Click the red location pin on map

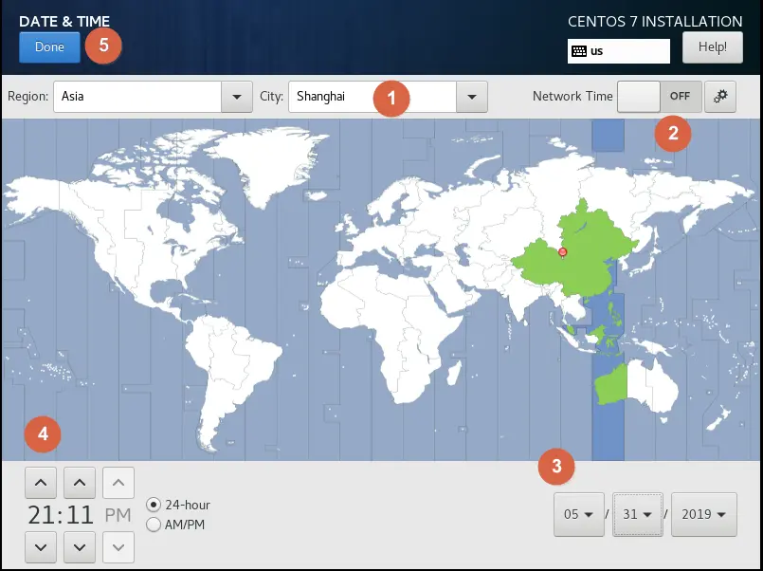click(x=562, y=252)
